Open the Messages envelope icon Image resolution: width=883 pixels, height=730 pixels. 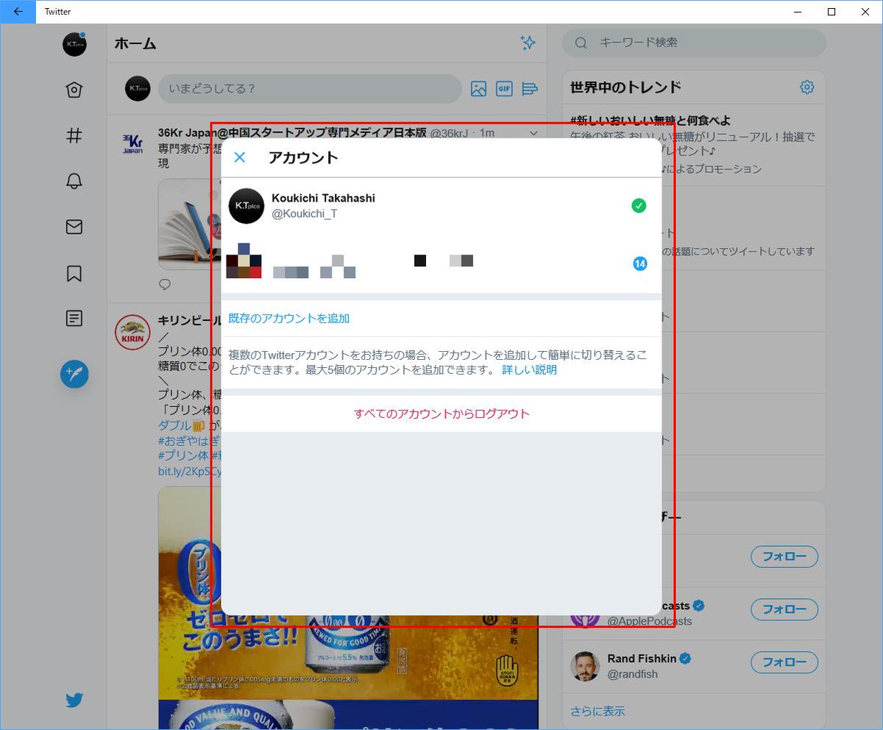(74, 227)
